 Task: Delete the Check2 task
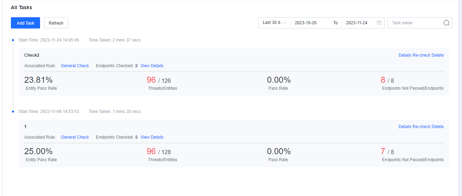pos(438,55)
